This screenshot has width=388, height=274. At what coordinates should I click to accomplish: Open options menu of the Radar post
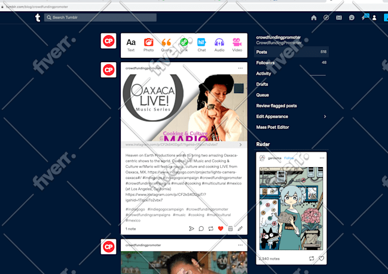click(x=322, y=158)
